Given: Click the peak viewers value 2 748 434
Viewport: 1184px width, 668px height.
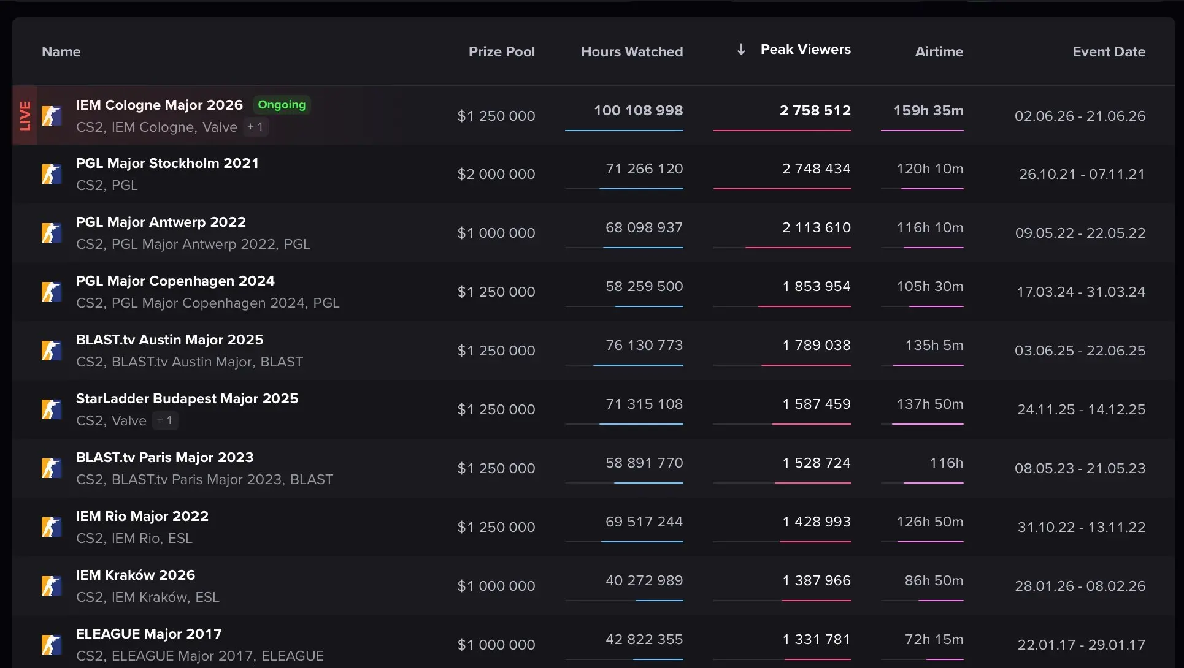Looking at the screenshot, I should [817, 169].
